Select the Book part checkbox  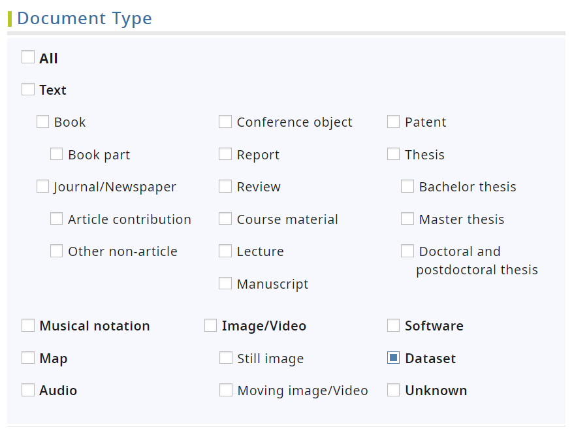(57, 154)
